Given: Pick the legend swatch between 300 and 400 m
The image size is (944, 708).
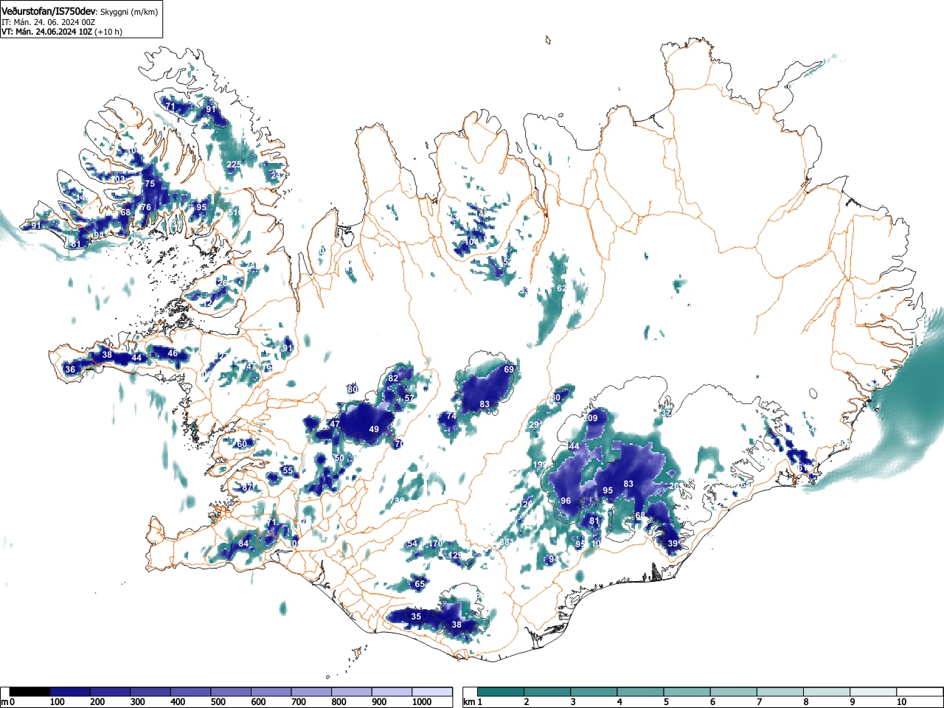Looking at the screenshot, I should pos(150,692).
